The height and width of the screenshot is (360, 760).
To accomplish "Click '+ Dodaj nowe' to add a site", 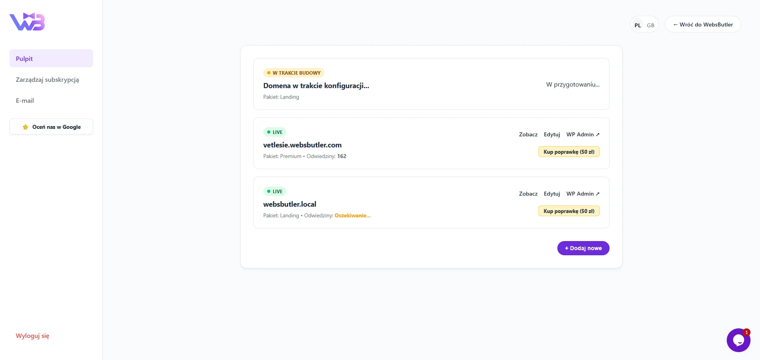I will tap(583, 248).
